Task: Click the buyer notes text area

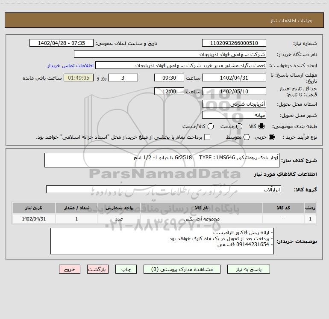Action: [x=162, y=241]
